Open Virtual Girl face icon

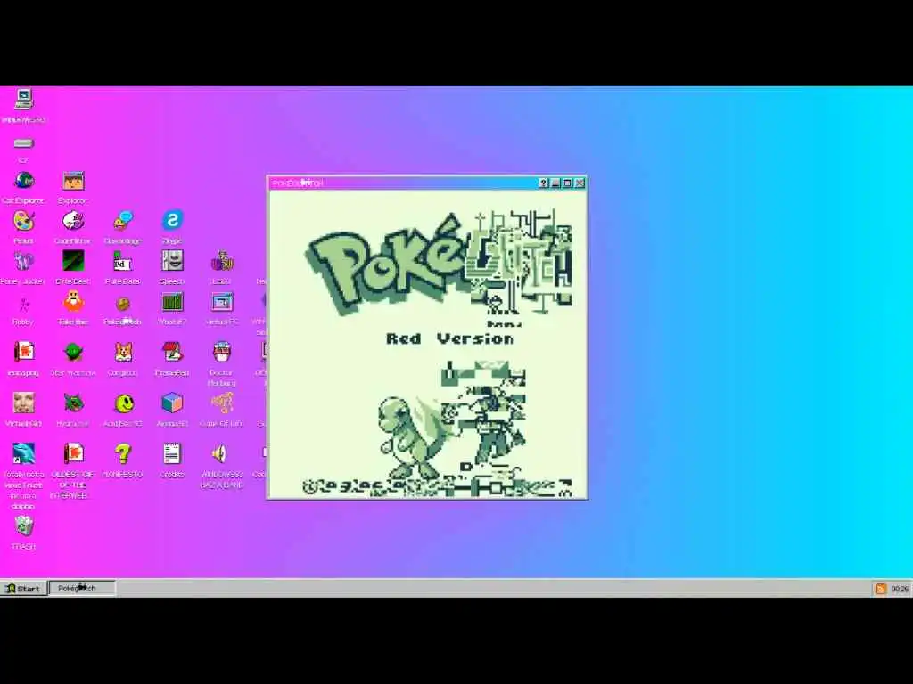24,403
